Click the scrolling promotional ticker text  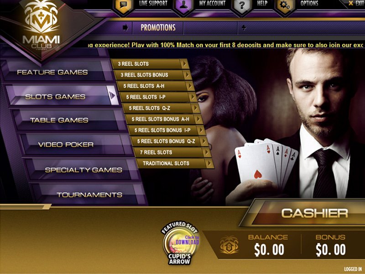tap(226, 45)
